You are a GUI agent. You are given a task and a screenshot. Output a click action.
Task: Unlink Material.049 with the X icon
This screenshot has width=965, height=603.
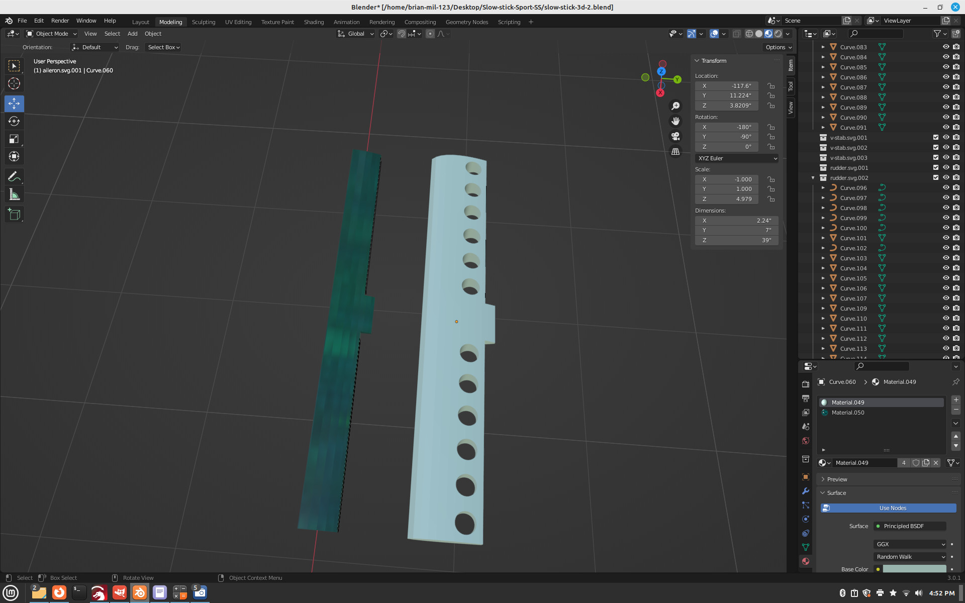(x=936, y=463)
